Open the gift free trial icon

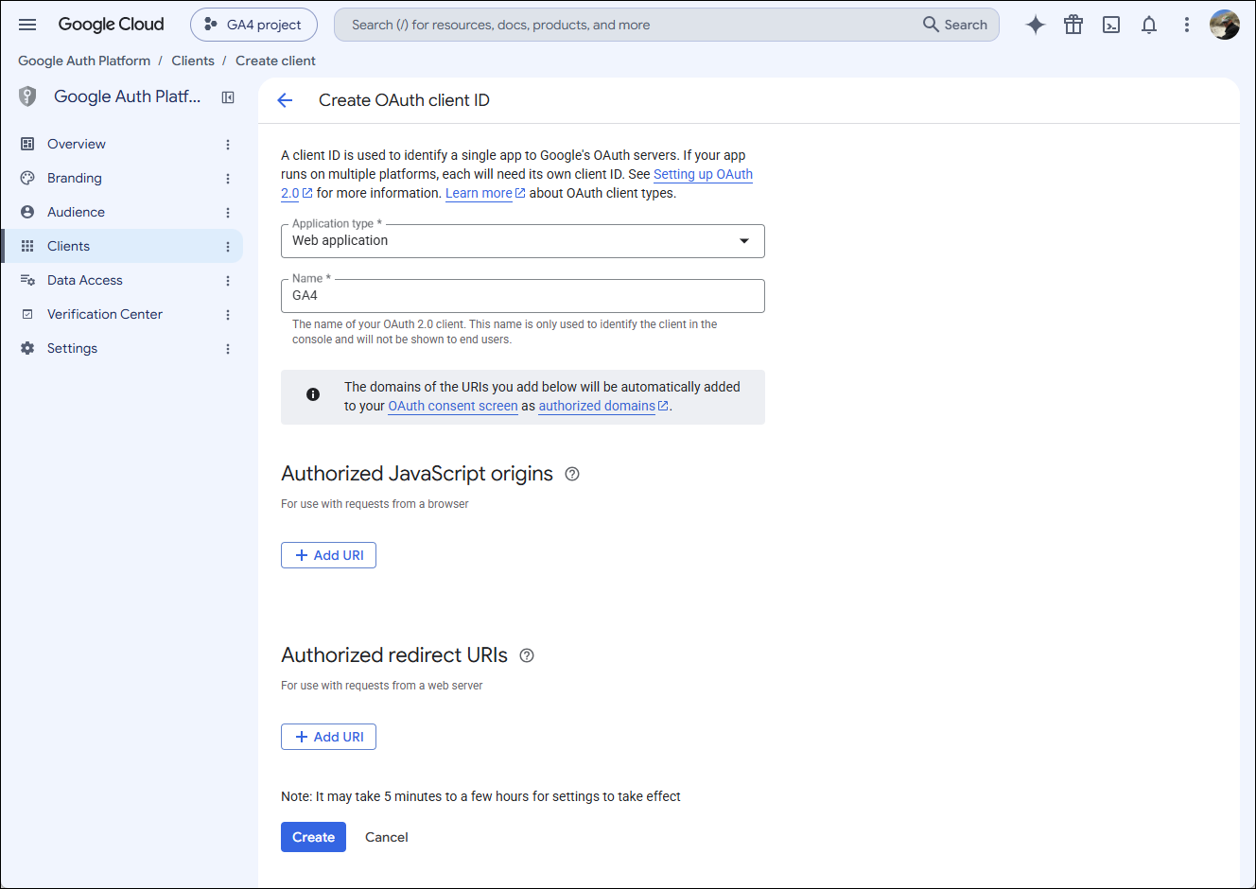[1073, 25]
